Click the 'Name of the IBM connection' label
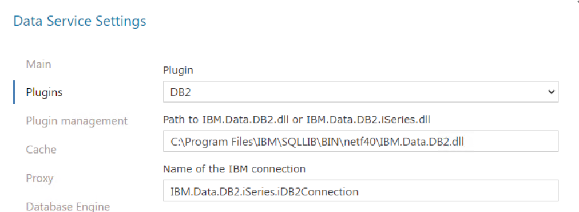Image resolution: width=579 pixels, height=212 pixels. [x=234, y=169]
